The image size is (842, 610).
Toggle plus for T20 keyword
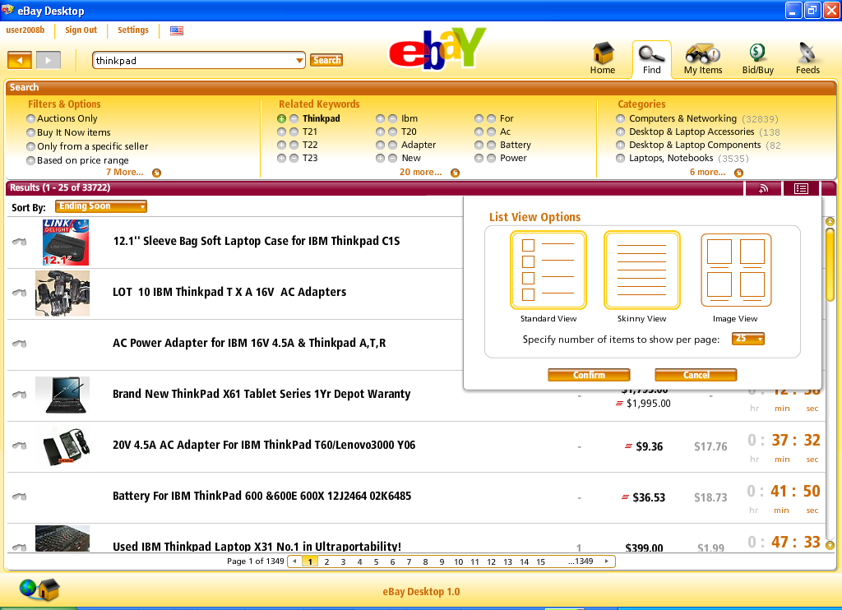pyautogui.click(x=380, y=132)
